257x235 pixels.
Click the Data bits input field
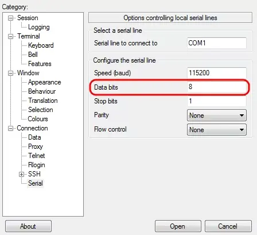(x=217, y=87)
